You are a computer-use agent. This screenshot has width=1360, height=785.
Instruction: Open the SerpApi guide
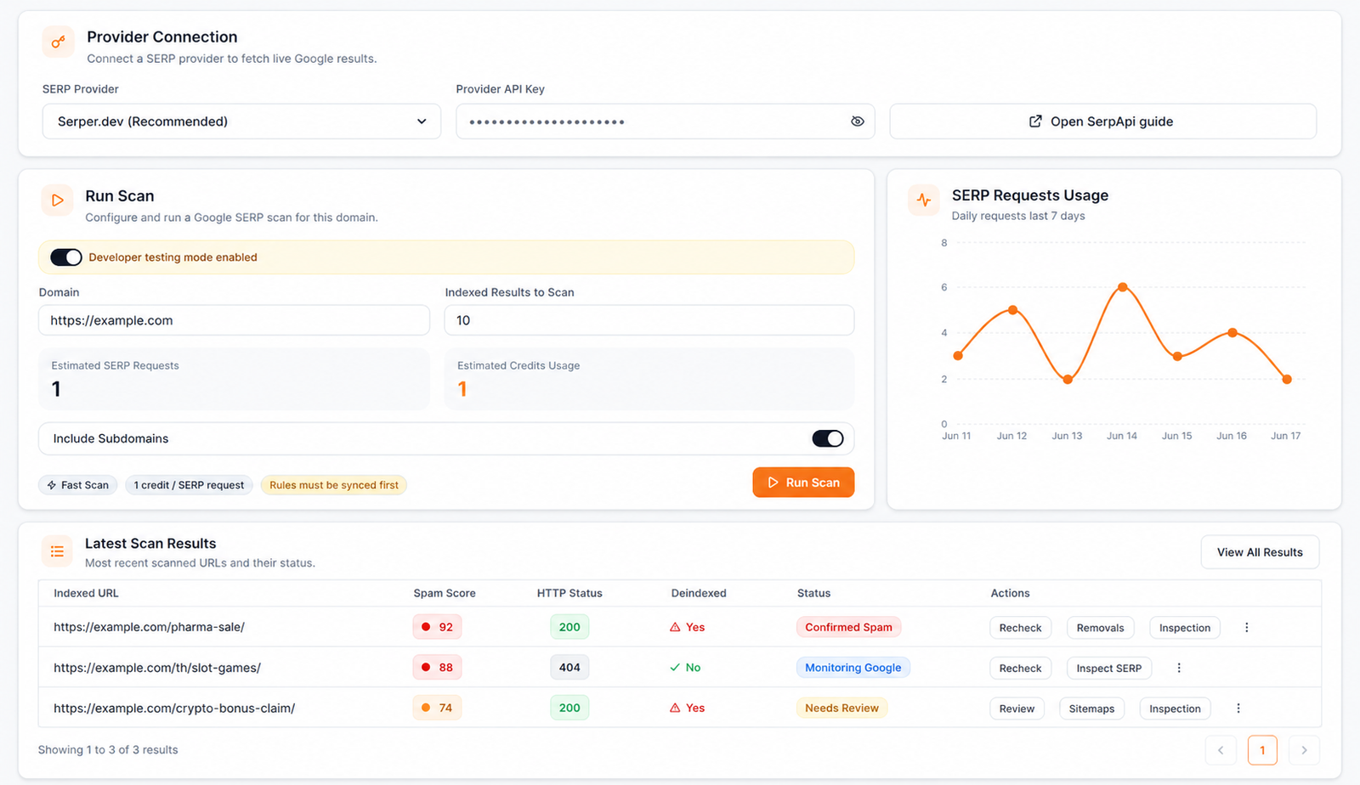tap(1103, 121)
